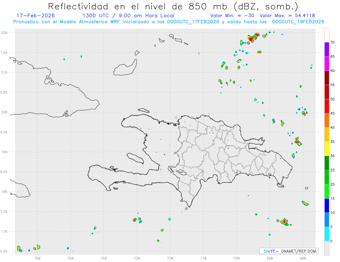Pick the dark green 25–30 dBZ swatch
This screenshot has height=262, width=340.
pyautogui.click(x=327, y=163)
